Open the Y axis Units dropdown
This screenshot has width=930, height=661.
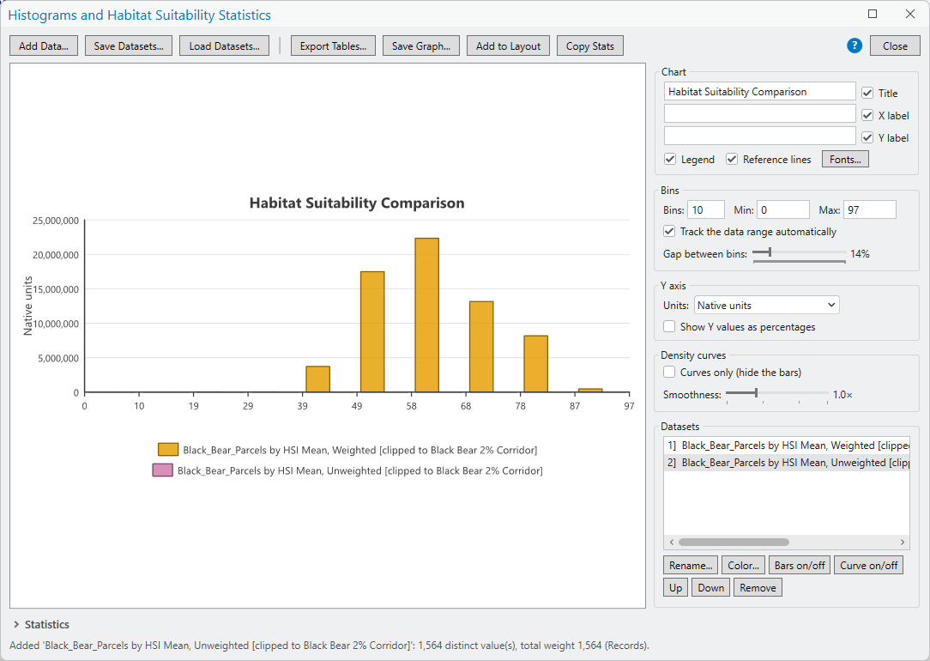point(766,305)
